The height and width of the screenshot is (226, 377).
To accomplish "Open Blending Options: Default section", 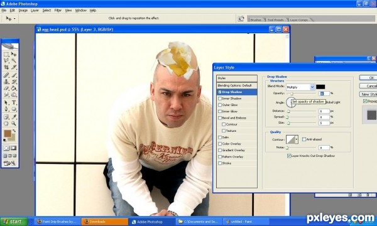I will [x=237, y=85].
